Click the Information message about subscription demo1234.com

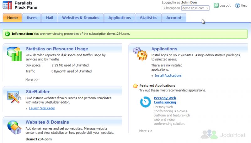125,34
